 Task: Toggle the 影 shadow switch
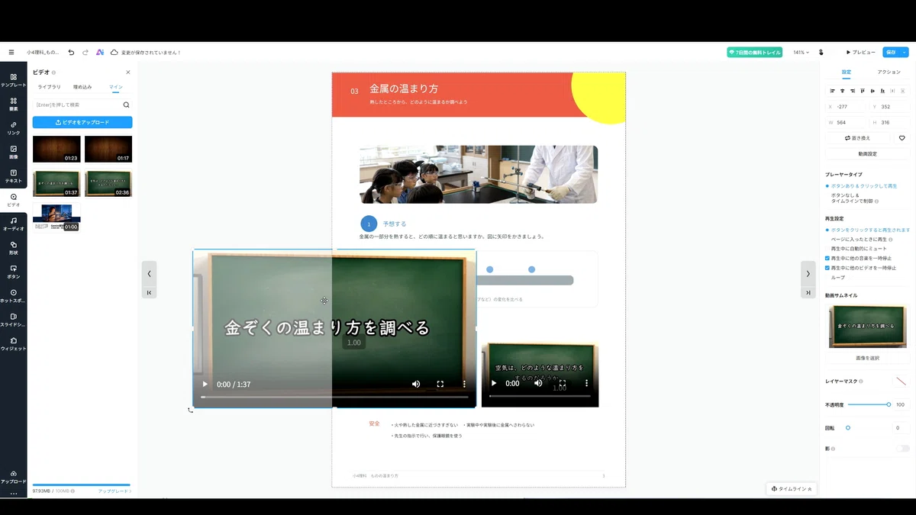pyautogui.click(x=903, y=449)
